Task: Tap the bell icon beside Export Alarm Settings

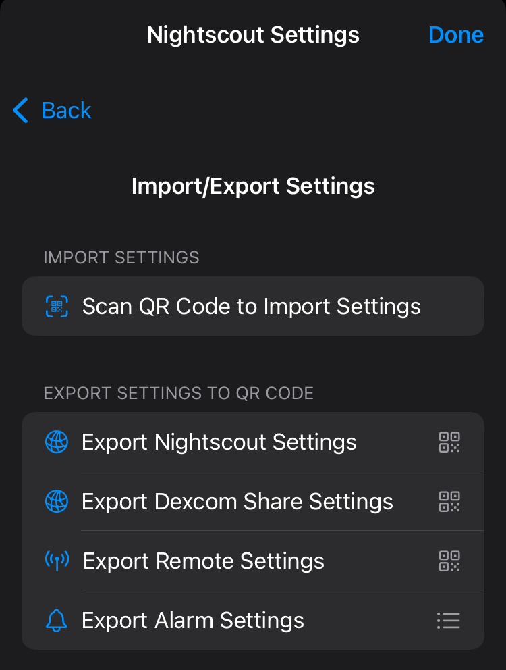Action: [57, 620]
